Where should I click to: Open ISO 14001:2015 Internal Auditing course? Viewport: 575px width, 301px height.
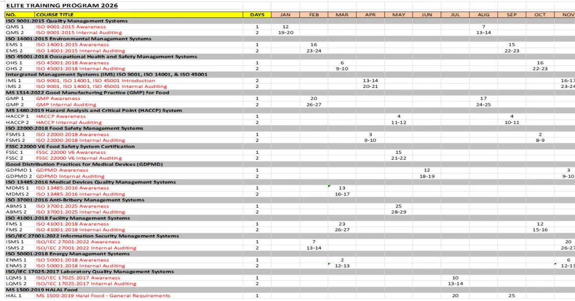80,51
